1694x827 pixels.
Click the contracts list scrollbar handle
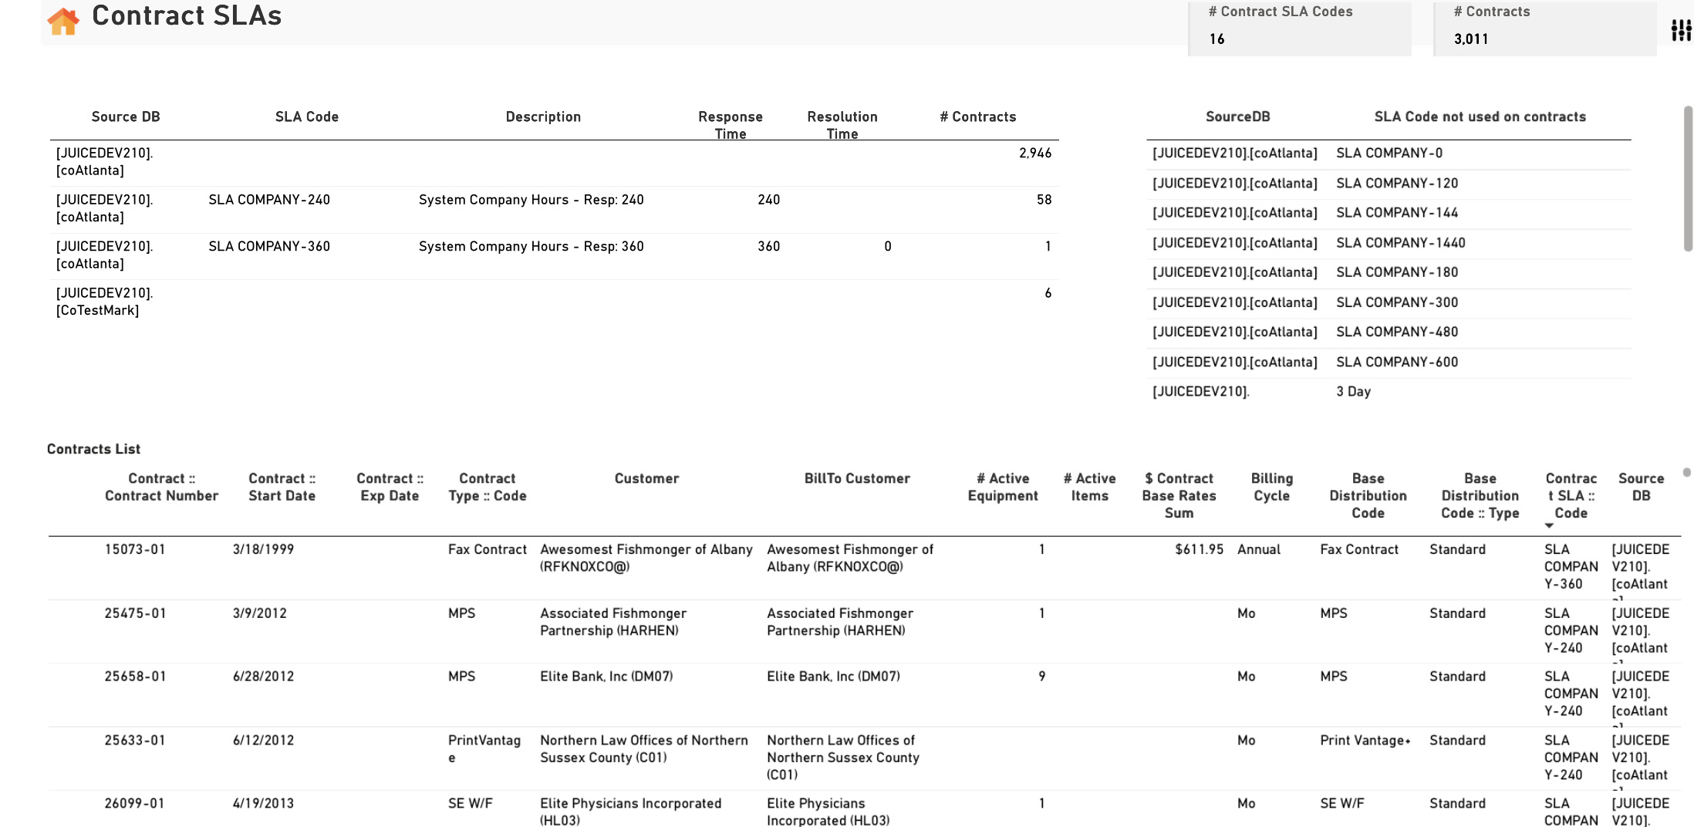pos(1687,472)
